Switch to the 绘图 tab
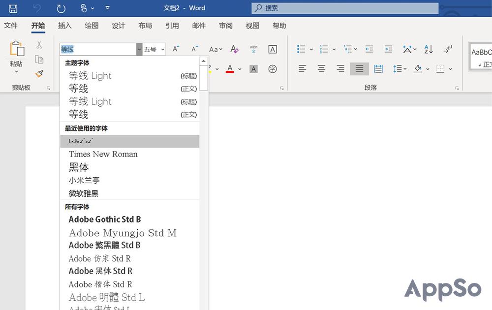This screenshot has height=310, width=492. point(92,26)
